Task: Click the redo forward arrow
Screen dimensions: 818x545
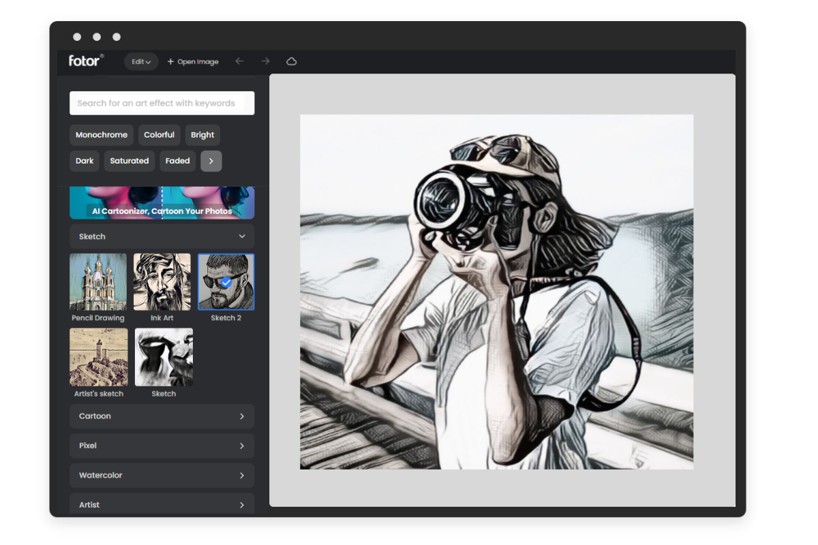Action: coord(265,61)
